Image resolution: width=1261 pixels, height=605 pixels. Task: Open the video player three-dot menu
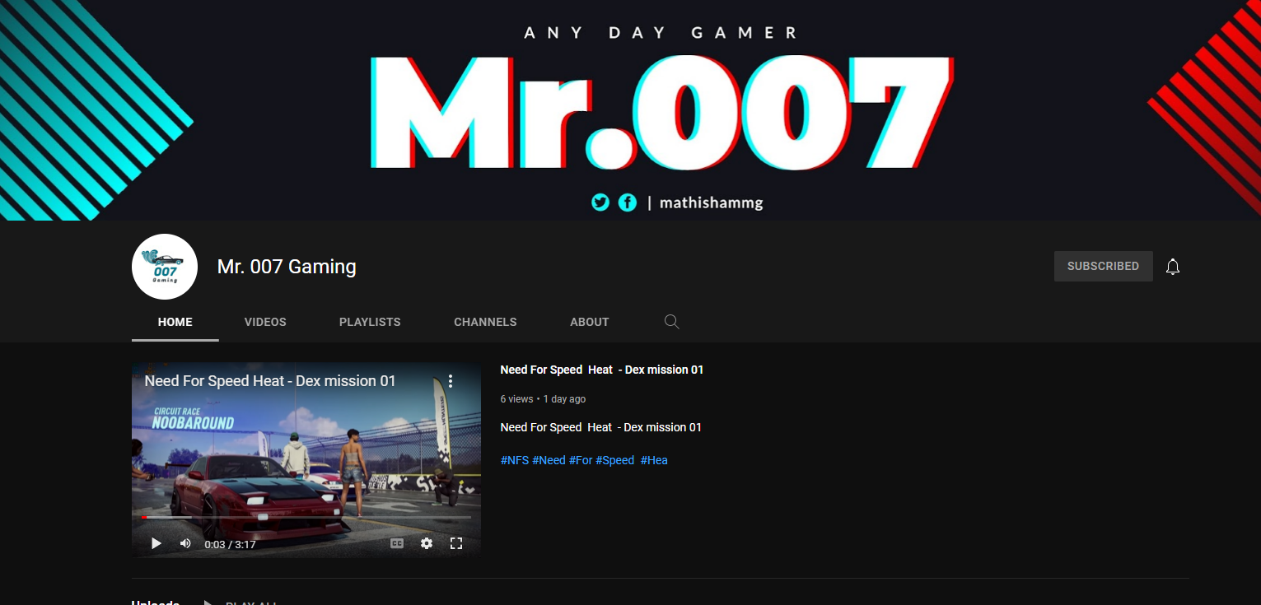(x=451, y=381)
